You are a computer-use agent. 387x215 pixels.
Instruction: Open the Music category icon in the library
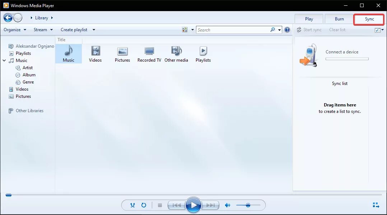68,54
